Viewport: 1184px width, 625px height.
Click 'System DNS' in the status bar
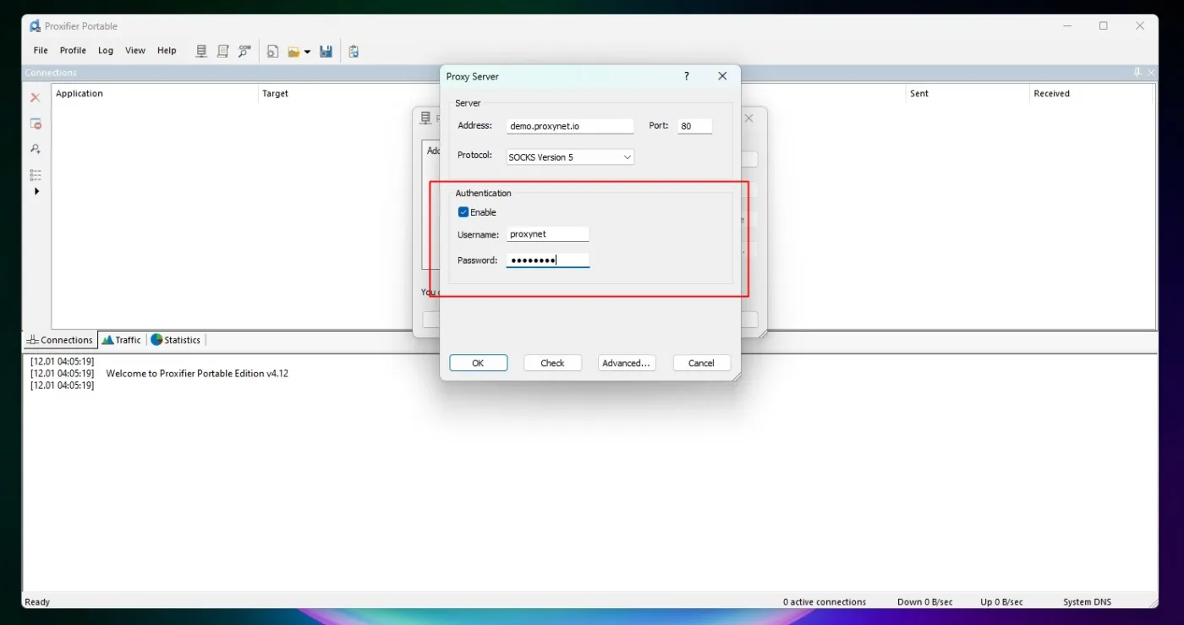point(1087,602)
